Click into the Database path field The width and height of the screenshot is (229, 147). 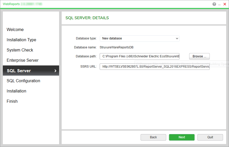(139, 56)
